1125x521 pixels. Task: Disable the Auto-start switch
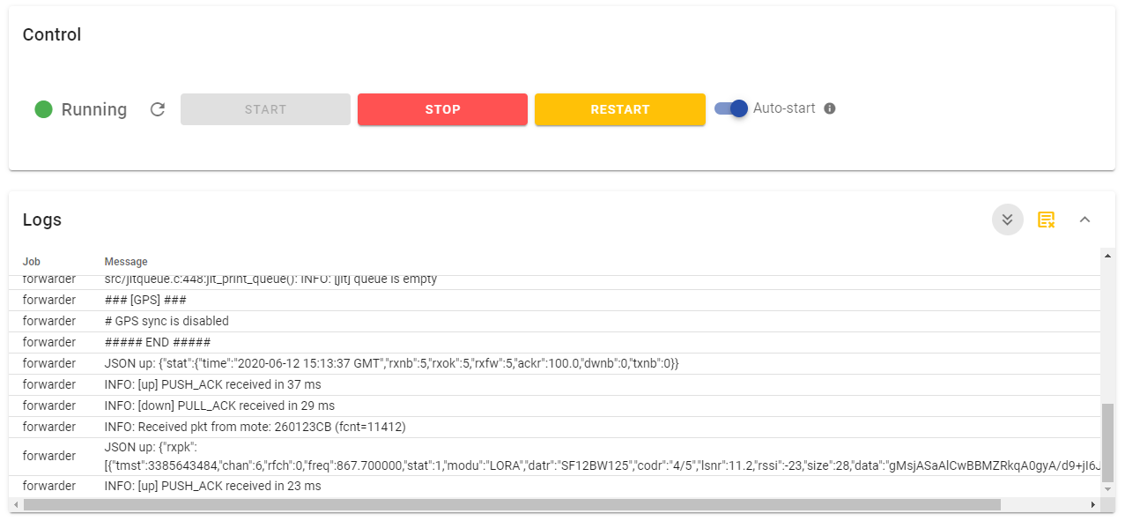click(x=731, y=108)
